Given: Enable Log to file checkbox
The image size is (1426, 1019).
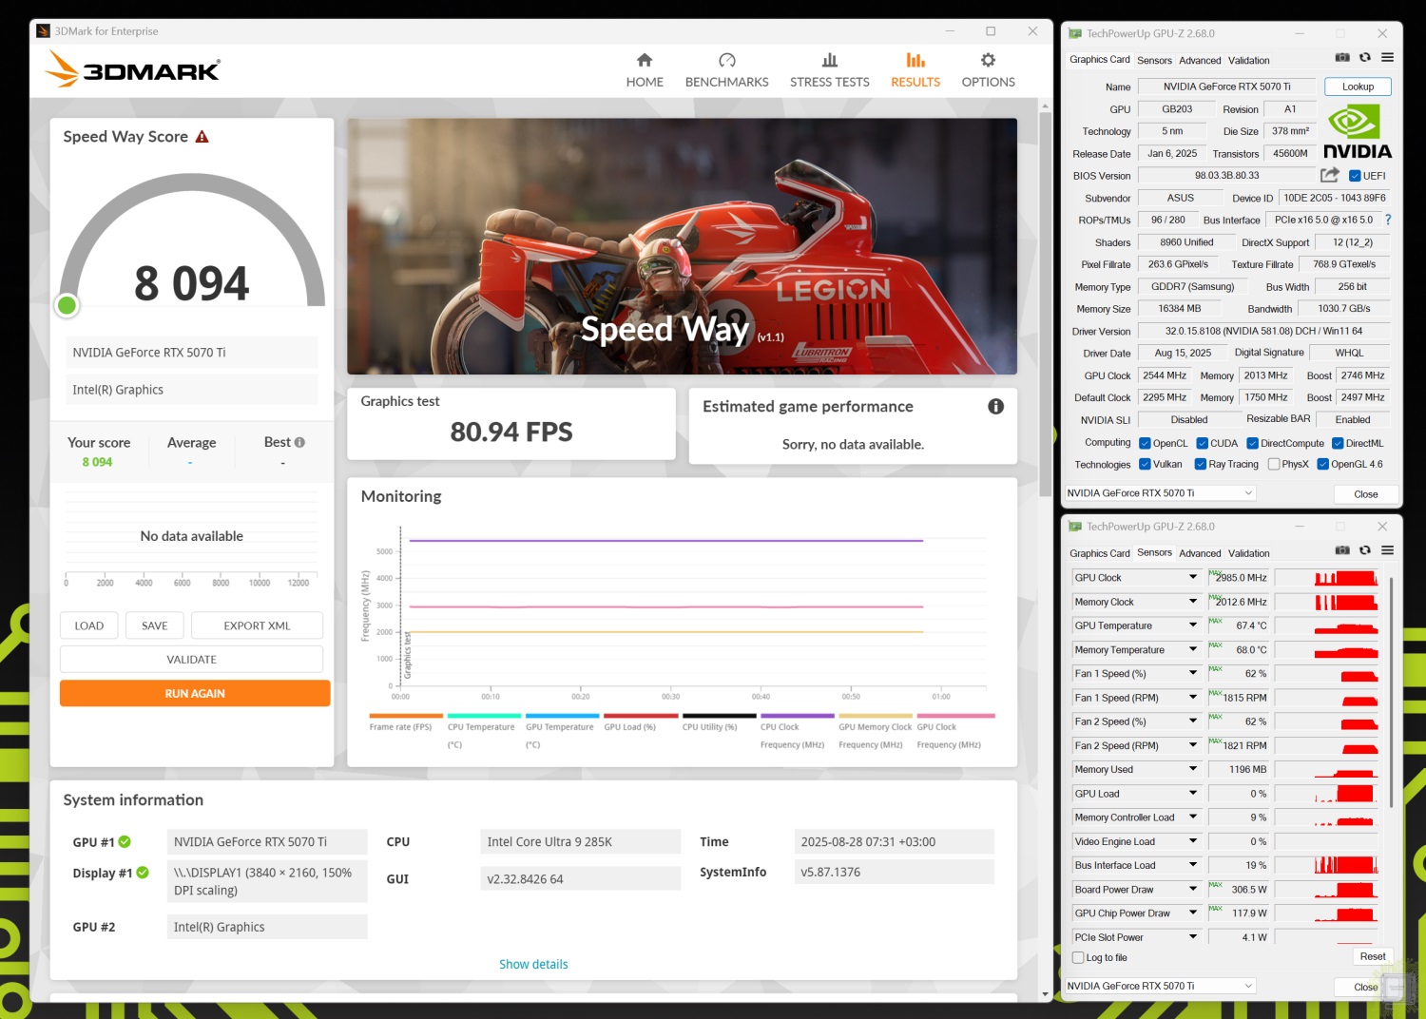Looking at the screenshot, I should [x=1078, y=958].
